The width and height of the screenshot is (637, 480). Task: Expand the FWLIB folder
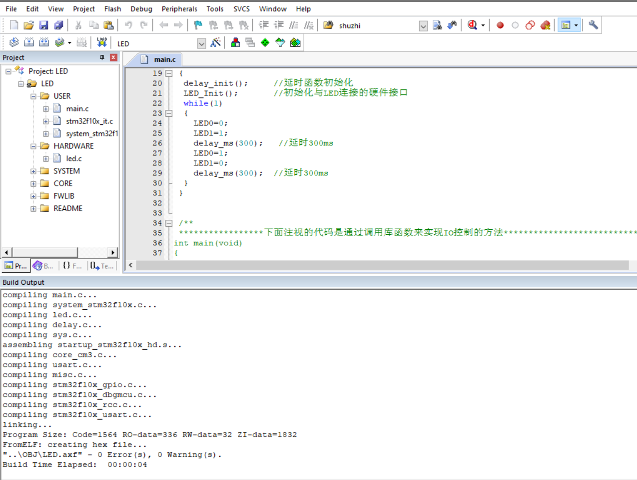pyautogui.click(x=33, y=196)
